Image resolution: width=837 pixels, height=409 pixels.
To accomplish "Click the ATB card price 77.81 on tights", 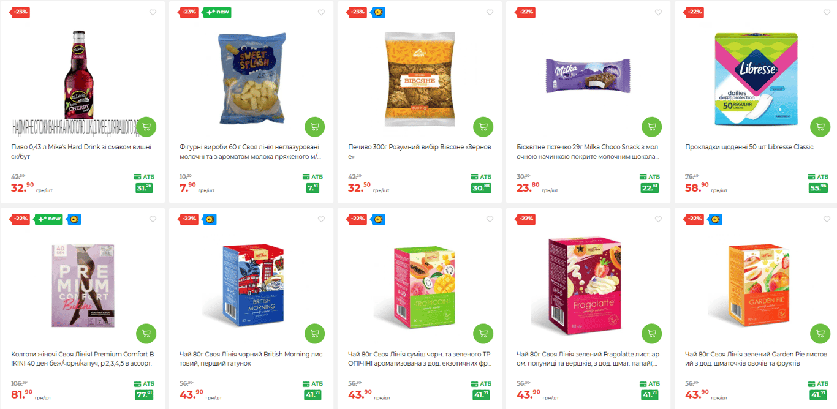I will tap(144, 394).
